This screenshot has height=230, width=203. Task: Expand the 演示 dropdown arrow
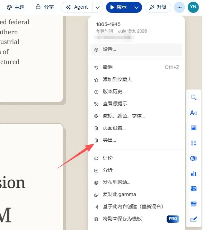tap(136, 7)
